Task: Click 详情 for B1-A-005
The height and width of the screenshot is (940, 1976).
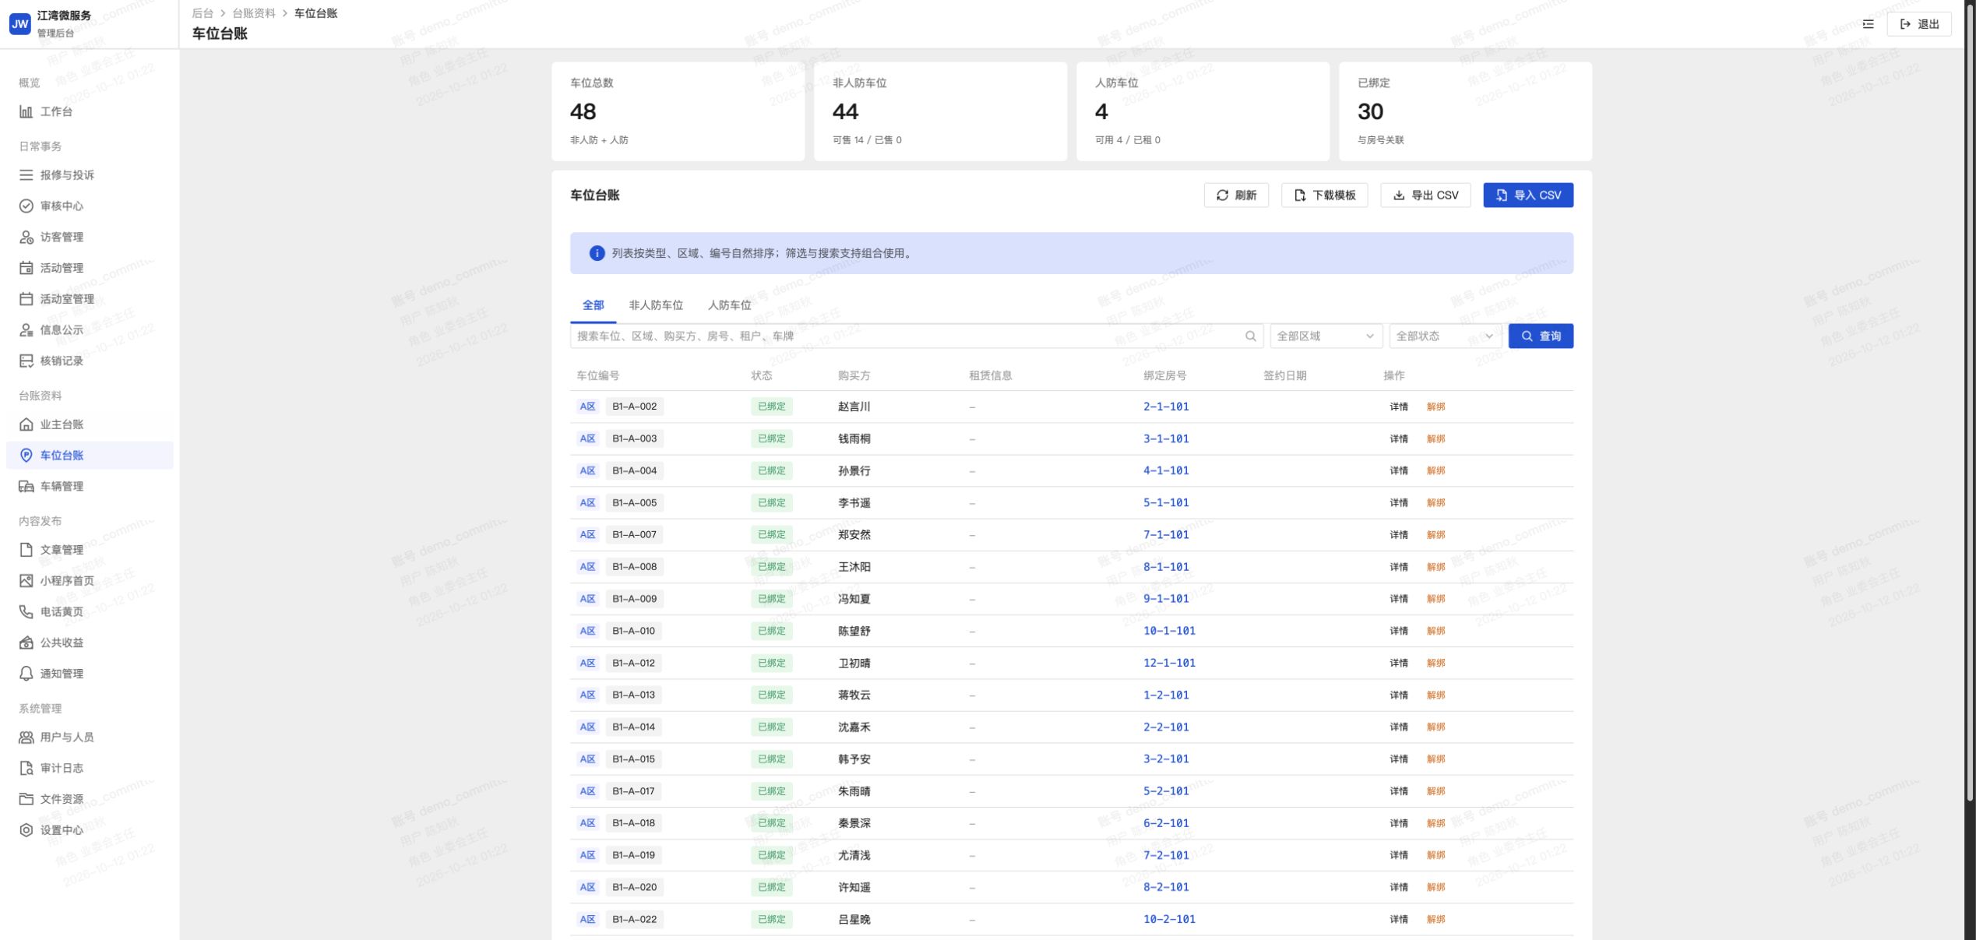Action: click(1399, 503)
